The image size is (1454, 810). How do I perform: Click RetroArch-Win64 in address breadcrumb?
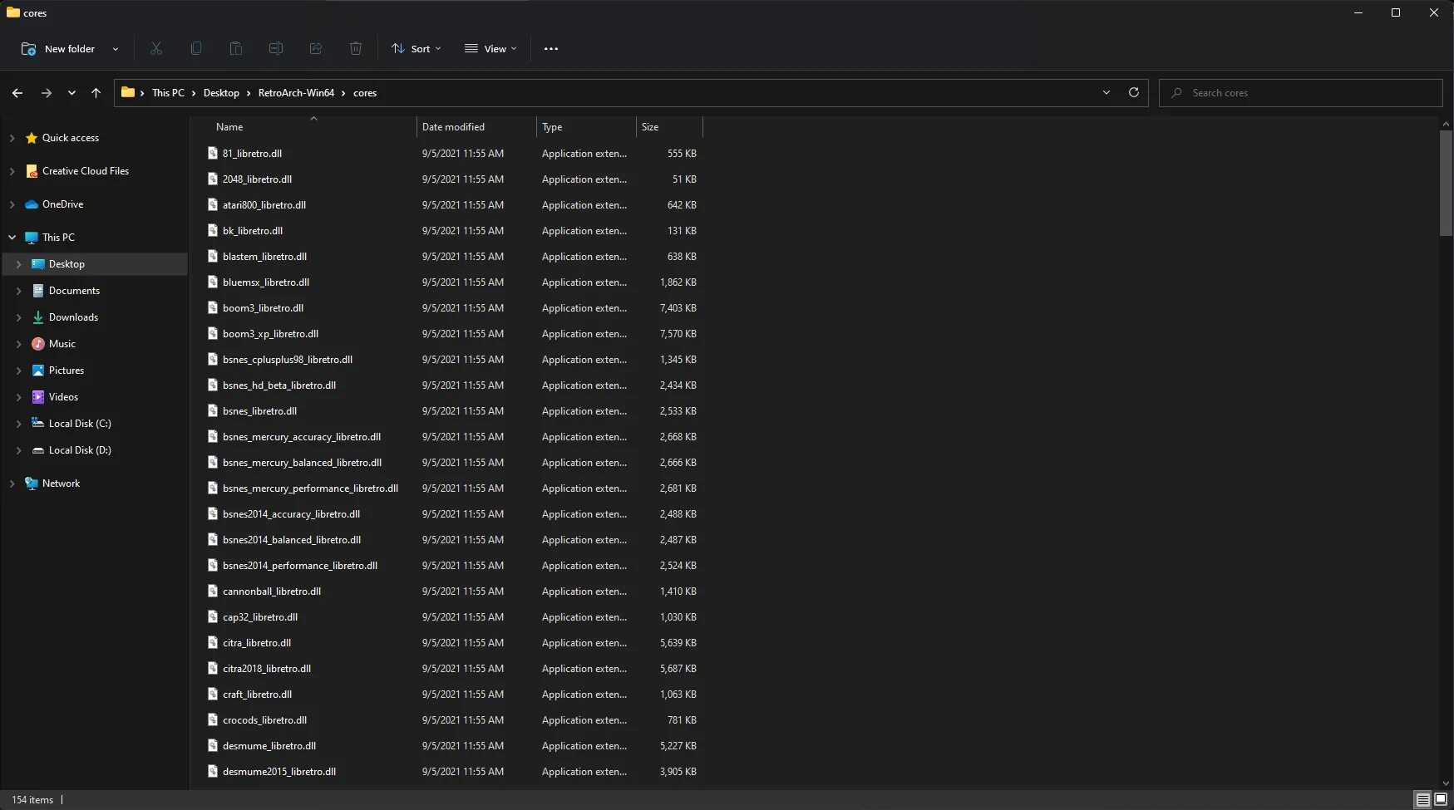296,93
